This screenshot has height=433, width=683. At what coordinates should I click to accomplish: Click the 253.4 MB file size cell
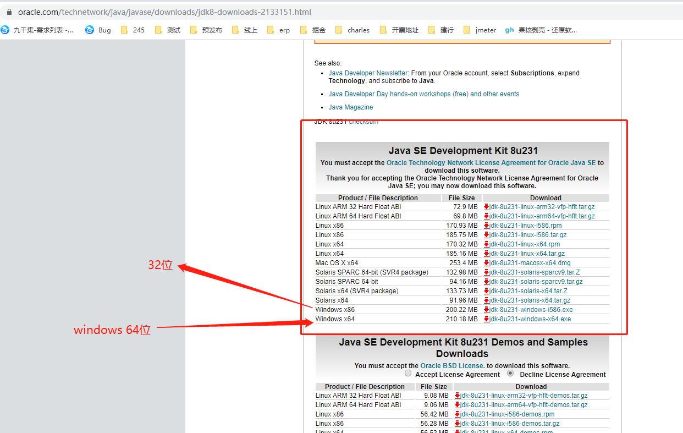(464, 263)
